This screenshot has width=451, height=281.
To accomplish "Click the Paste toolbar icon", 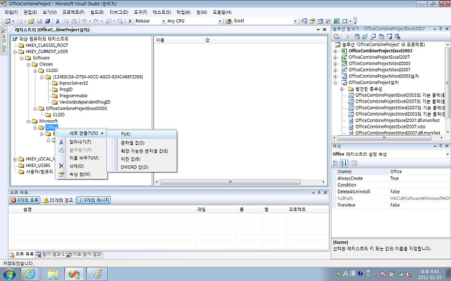I will pos(74,21).
